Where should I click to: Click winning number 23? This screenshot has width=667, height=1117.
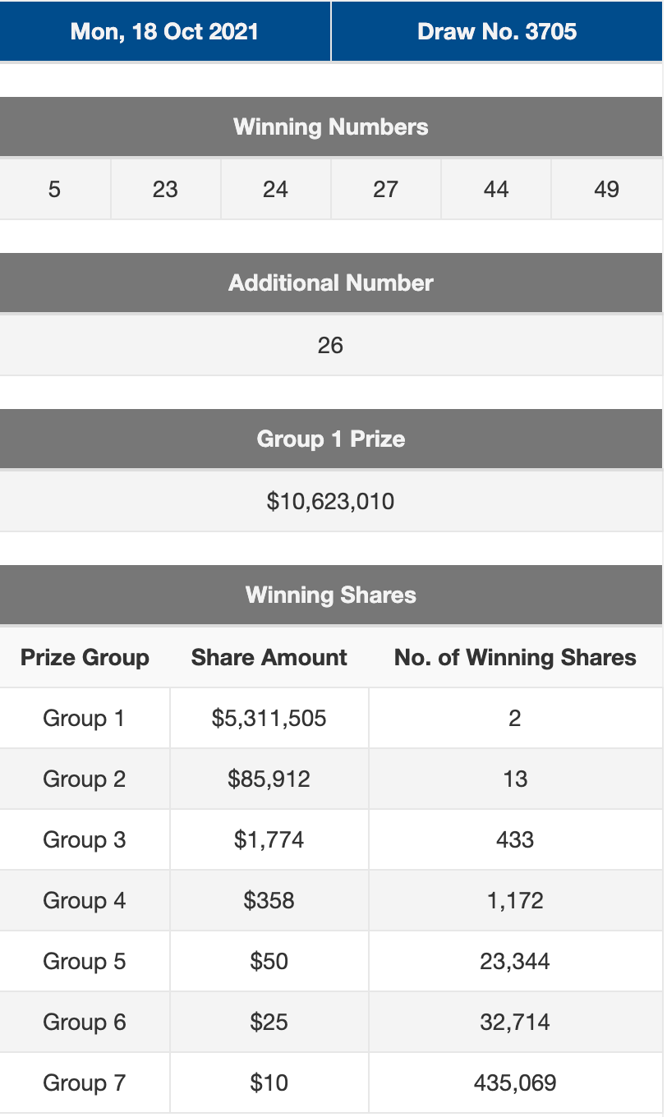pyautogui.click(x=165, y=190)
